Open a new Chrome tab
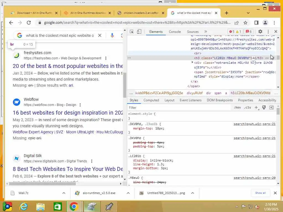Screen dimensions: 283x212 pos(227,13)
